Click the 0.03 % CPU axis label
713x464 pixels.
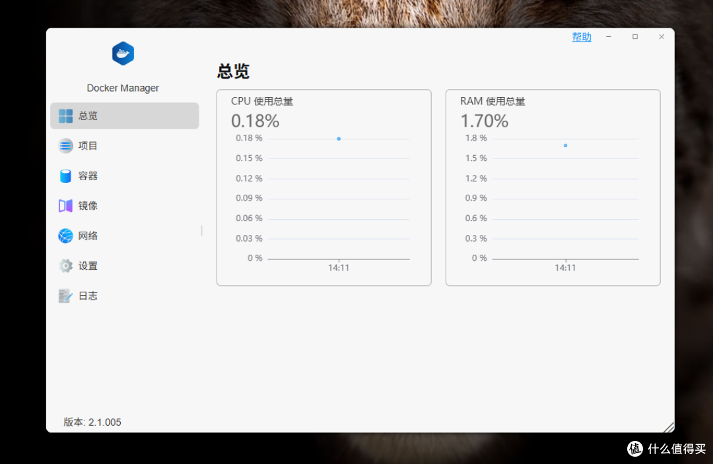tap(249, 238)
